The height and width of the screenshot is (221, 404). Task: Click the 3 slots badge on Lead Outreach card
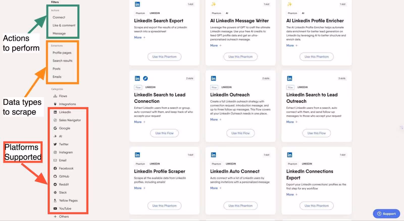click(x=342, y=78)
